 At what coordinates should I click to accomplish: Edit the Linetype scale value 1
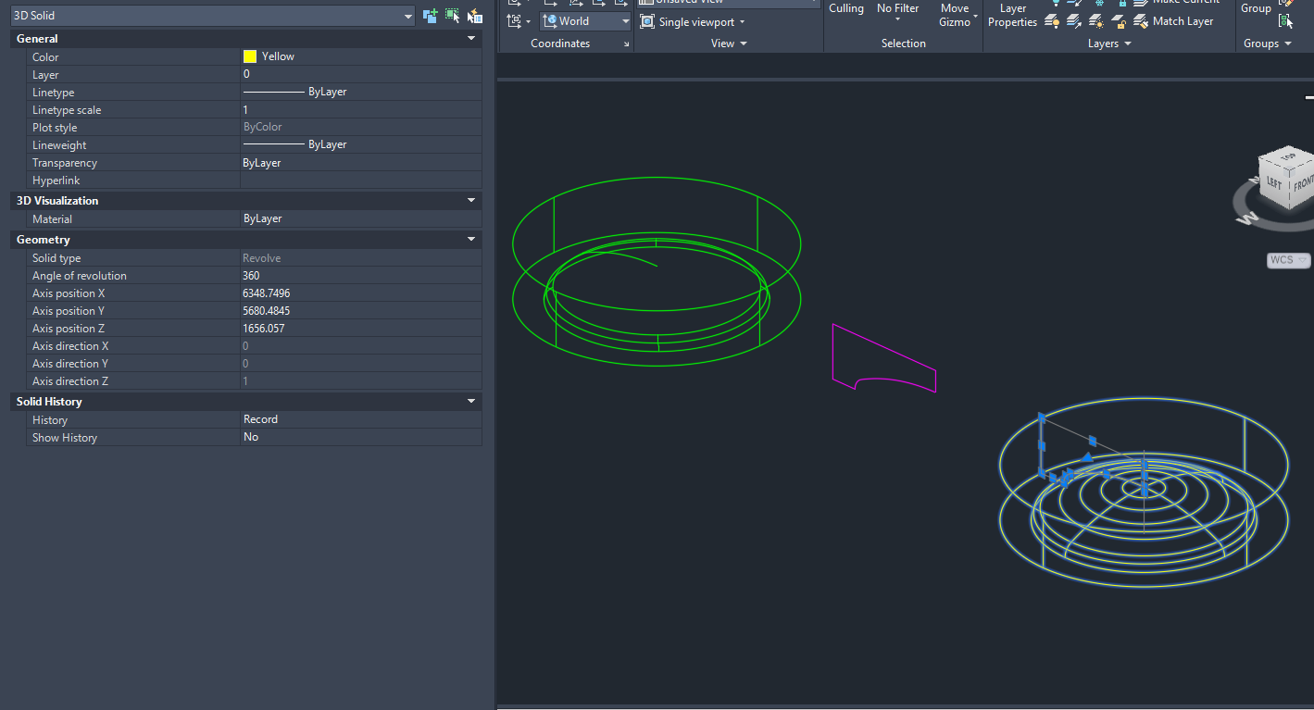pyautogui.click(x=361, y=109)
